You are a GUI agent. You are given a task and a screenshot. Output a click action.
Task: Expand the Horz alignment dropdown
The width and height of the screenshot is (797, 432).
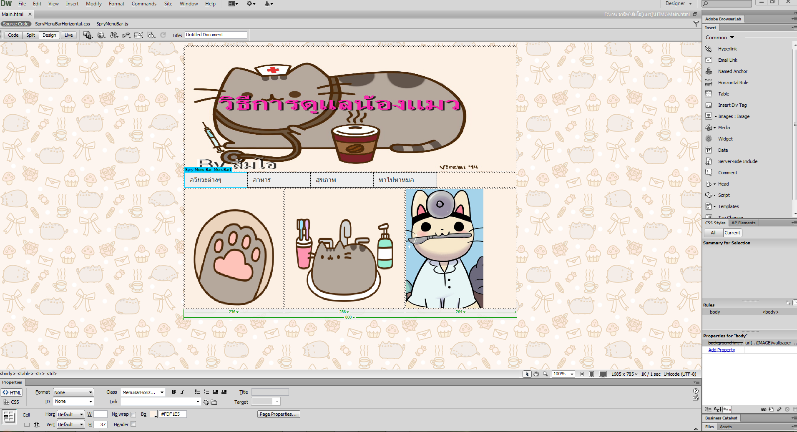click(x=70, y=414)
